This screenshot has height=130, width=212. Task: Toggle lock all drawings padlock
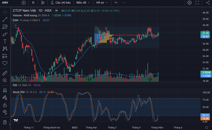point(5,105)
